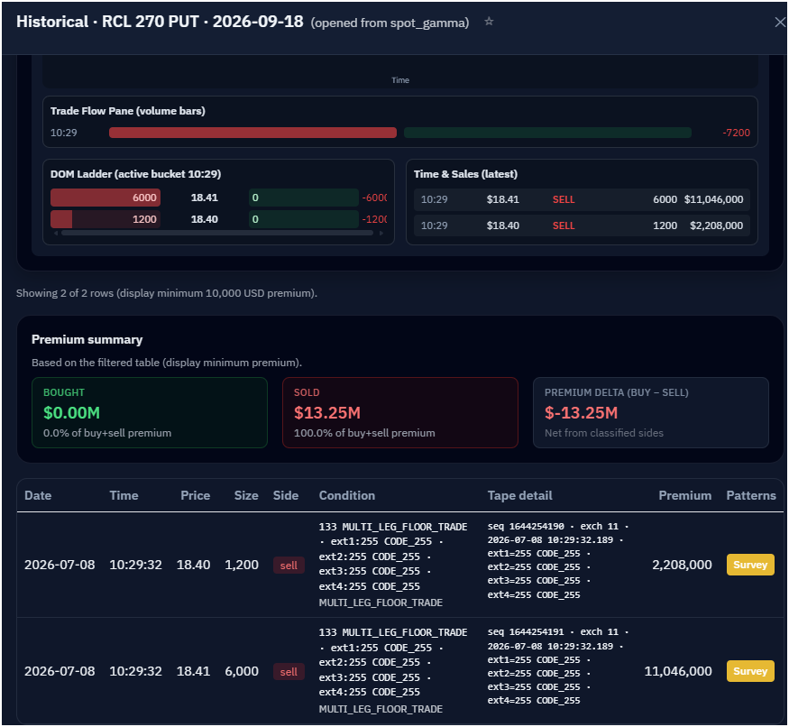Click the Tape detail column header
This screenshot has width=789, height=727.
click(x=519, y=495)
